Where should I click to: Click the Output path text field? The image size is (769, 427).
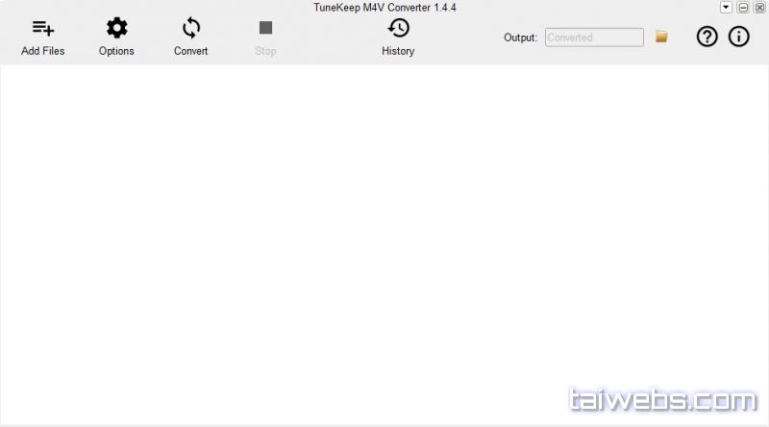(594, 38)
